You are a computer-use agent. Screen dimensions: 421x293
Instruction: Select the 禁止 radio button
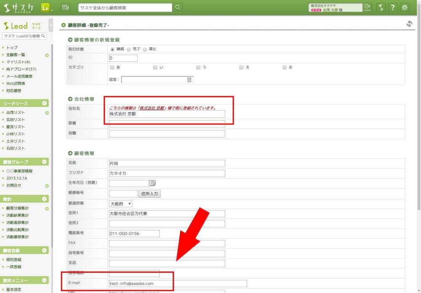pos(145,49)
